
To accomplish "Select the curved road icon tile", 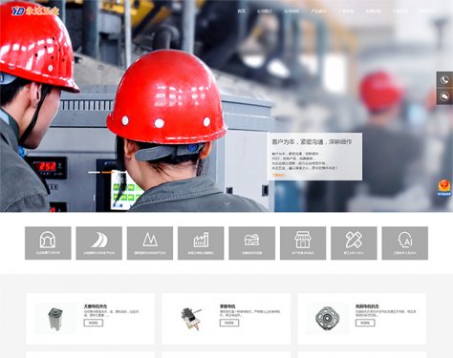I will click(98, 243).
